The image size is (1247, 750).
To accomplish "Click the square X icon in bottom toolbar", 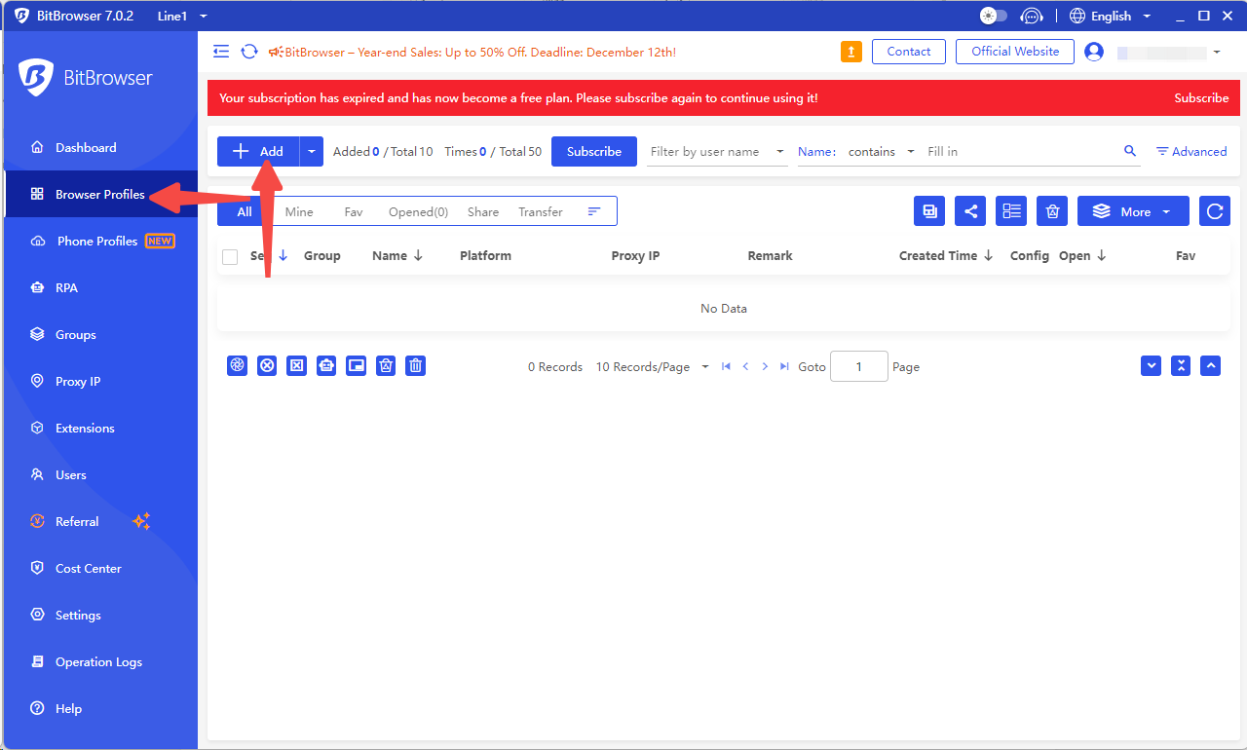I will coord(297,365).
